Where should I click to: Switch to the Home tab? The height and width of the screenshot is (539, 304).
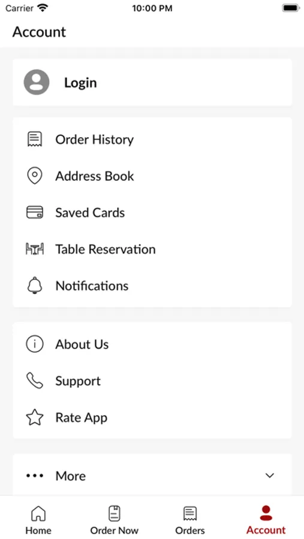pos(38,520)
